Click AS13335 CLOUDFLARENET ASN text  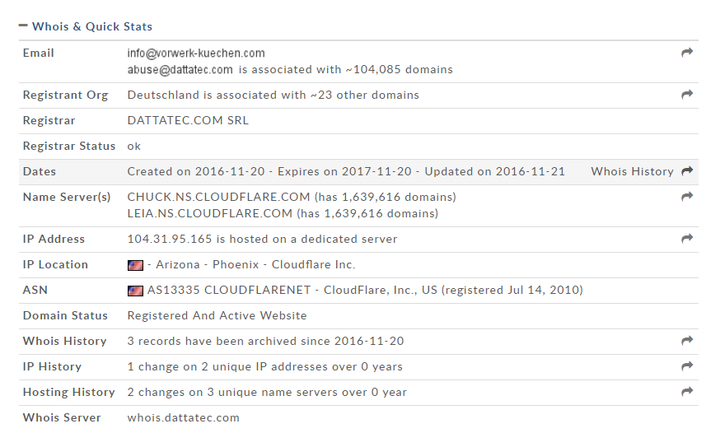229,290
